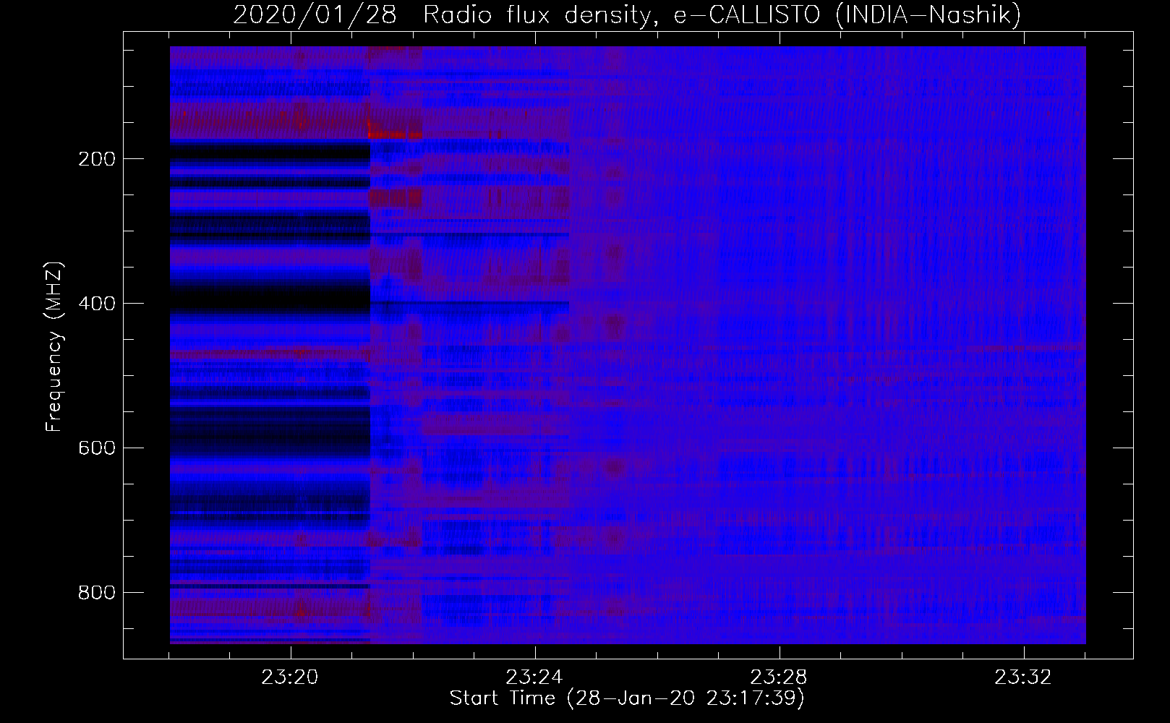Select the 23:24 time tick label
1170x723 pixels.
[x=534, y=677]
